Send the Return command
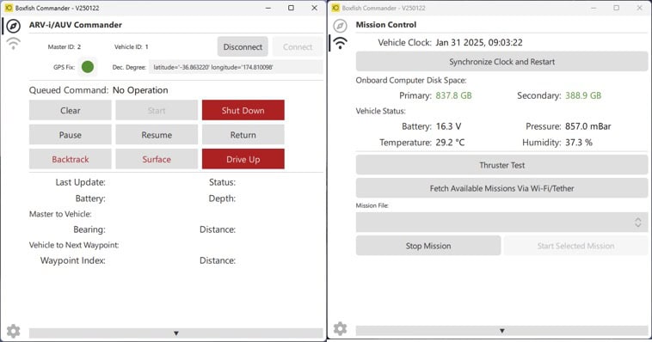 pos(243,135)
